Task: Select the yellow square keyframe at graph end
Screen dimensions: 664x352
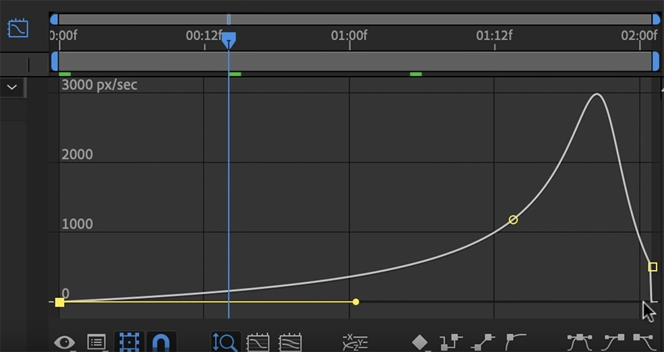Action: pos(653,267)
